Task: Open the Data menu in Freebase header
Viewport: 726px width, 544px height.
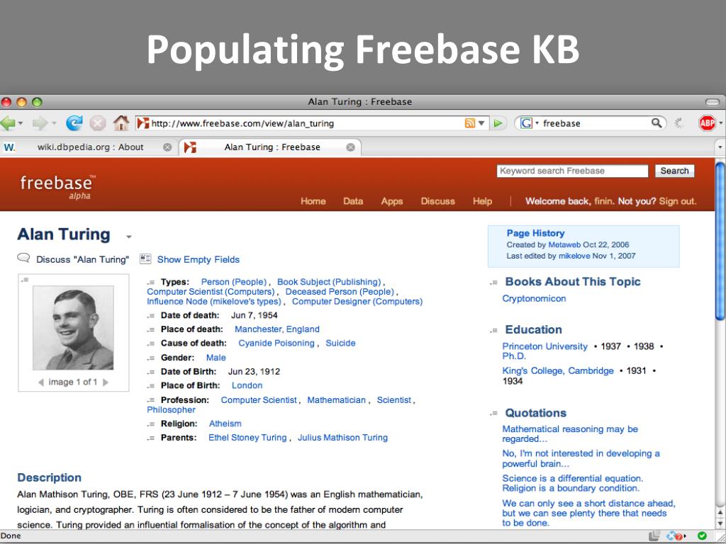Action: 353,201
